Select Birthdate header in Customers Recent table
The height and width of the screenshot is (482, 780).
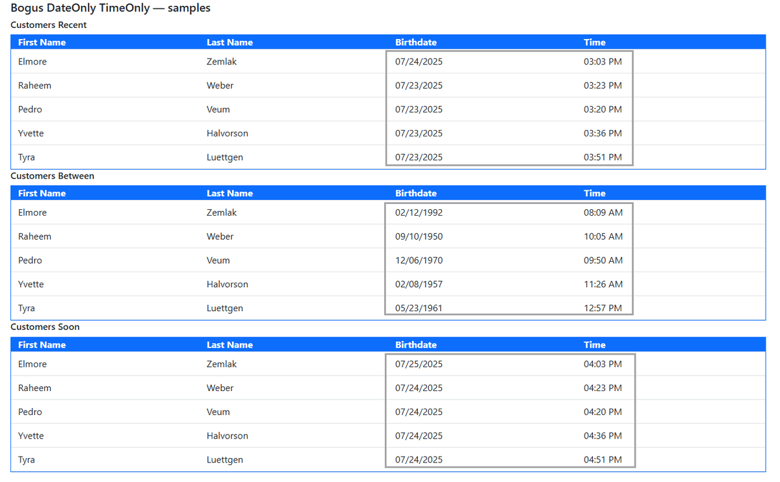pyautogui.click(x=416, y=42)
